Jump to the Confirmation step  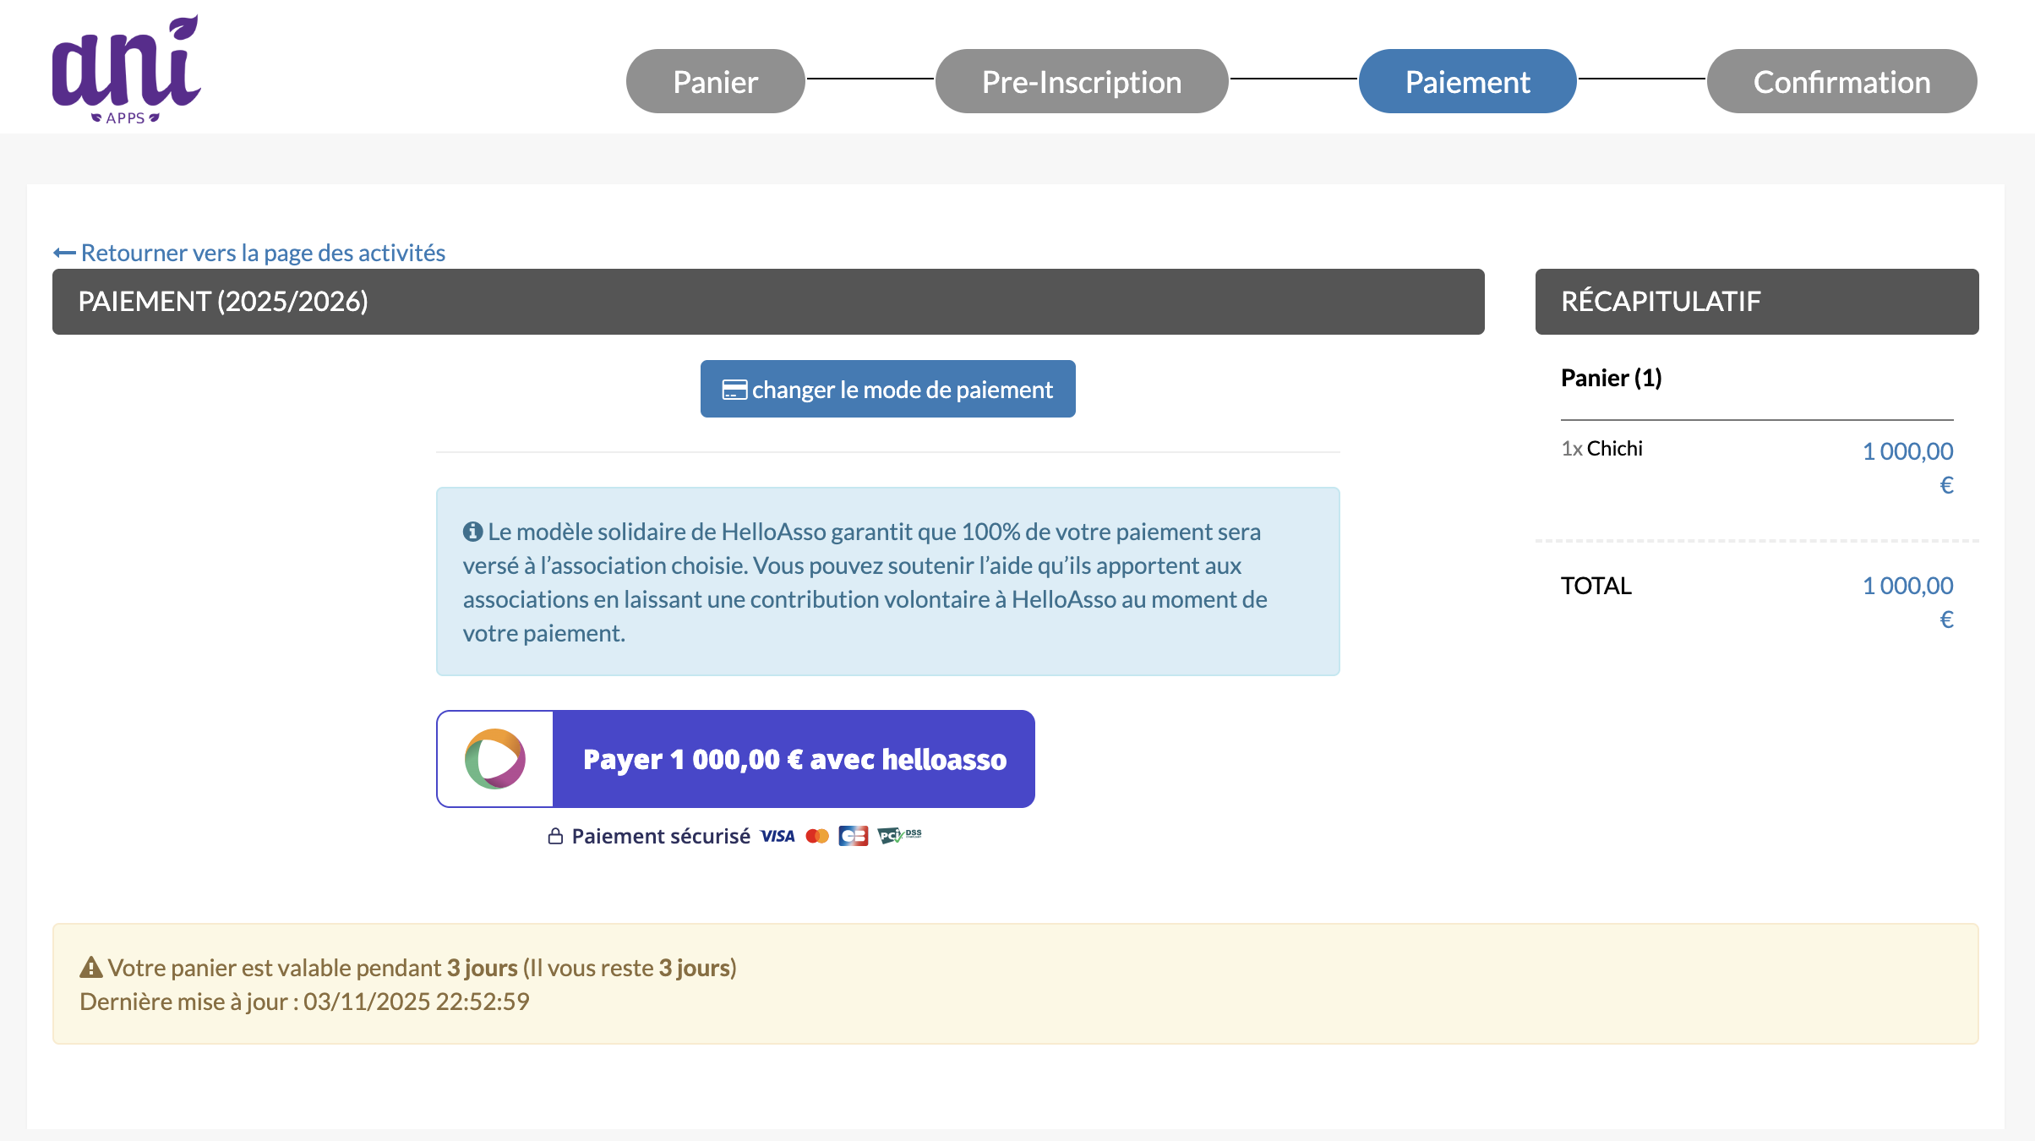click(1841, 81)
